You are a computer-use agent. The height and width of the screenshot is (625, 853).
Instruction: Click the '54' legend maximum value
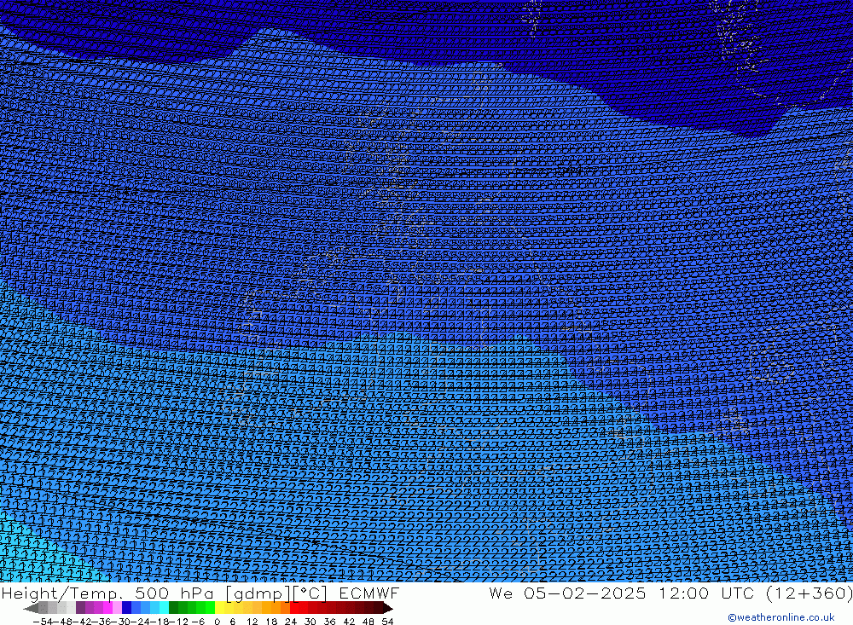coord(387,622)
